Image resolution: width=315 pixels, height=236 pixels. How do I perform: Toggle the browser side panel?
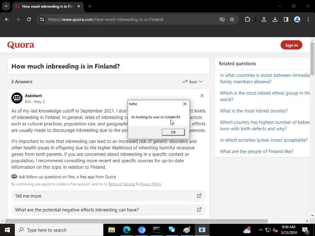pyautogui.click(x=286, y=19)
